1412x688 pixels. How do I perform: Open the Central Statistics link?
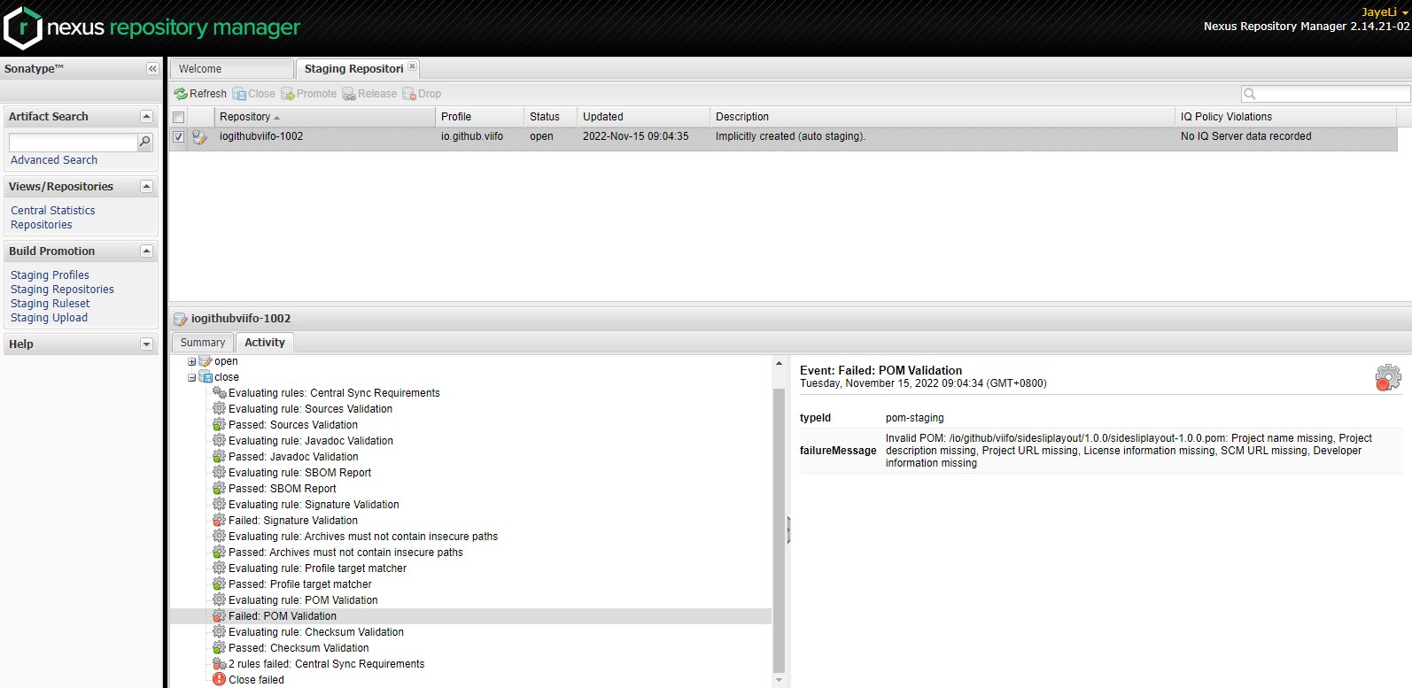pos(53,211)
